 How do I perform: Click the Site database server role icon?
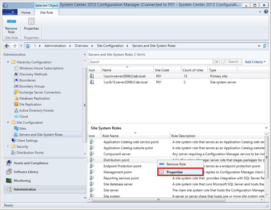click(92, 184)
